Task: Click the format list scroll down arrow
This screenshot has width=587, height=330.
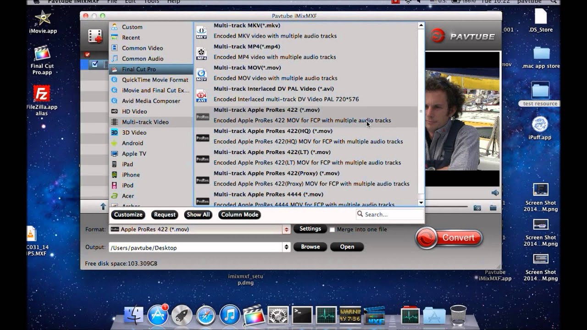Action: (421, 202)
